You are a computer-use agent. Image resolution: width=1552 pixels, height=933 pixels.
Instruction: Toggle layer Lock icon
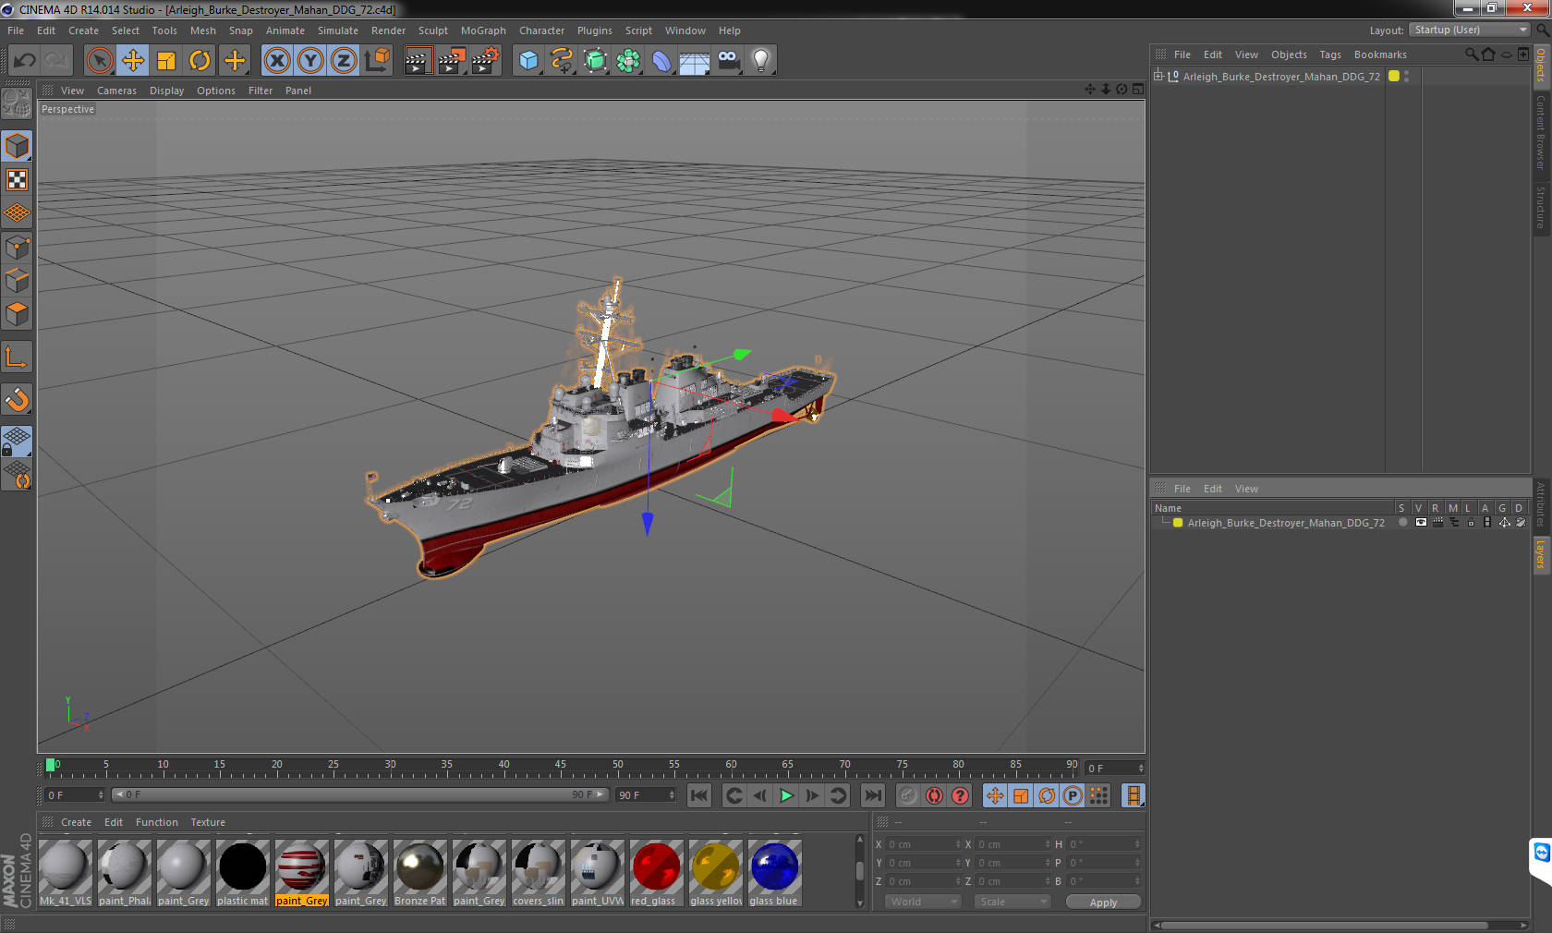1471,522
